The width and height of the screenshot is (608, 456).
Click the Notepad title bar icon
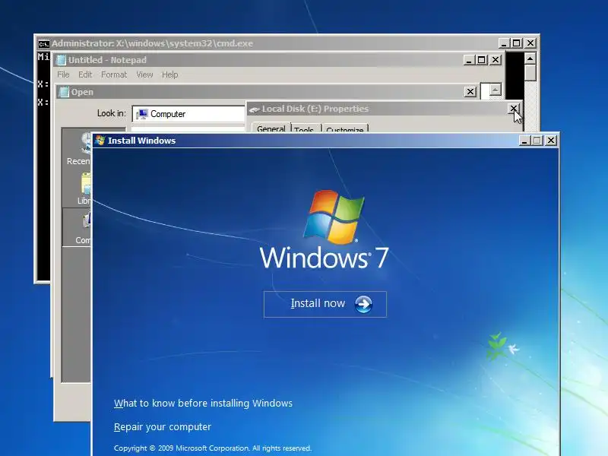(x=62, y=60)
